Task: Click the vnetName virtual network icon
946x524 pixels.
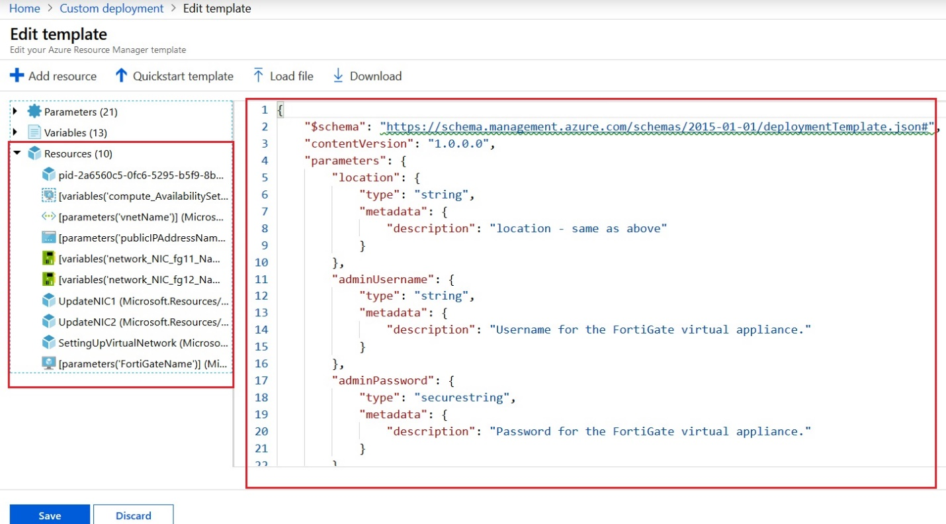Action: coord(48,216)
